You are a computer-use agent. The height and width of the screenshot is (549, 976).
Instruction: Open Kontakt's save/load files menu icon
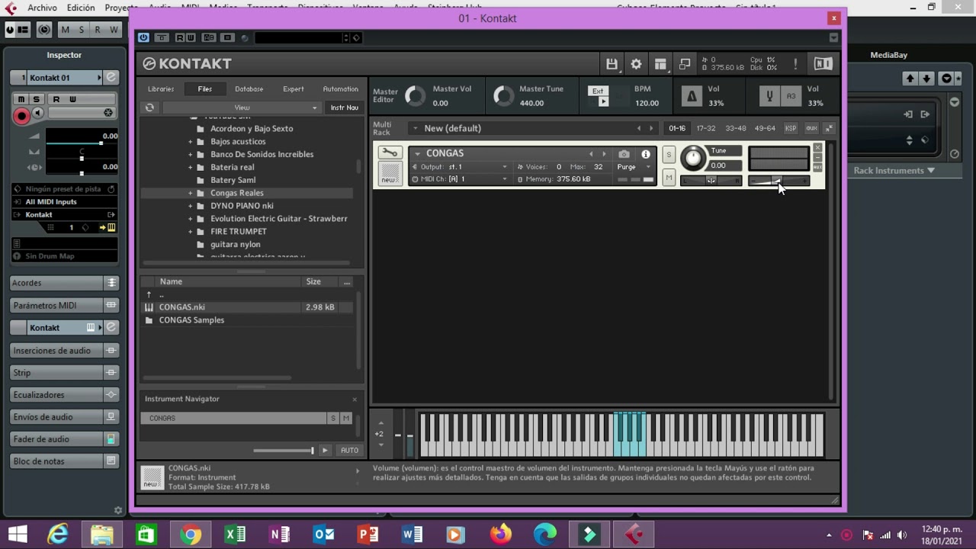coord(612,64)
